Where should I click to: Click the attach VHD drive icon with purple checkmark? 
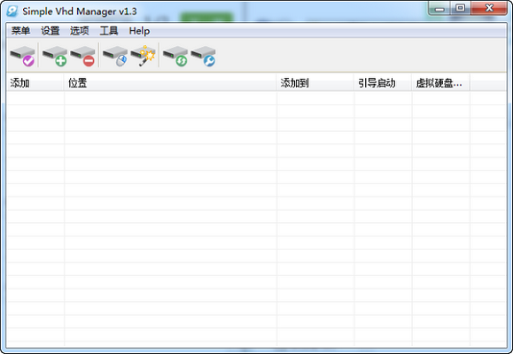point(22,56)
